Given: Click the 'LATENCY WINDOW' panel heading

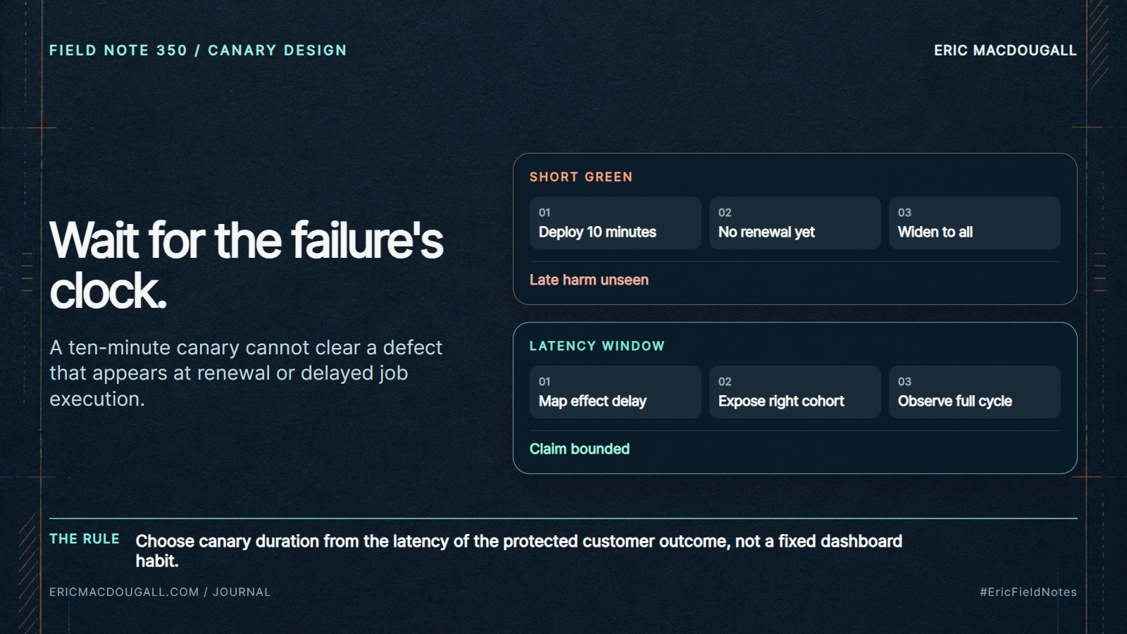Looking at the screenshot, I should (597, 346).
